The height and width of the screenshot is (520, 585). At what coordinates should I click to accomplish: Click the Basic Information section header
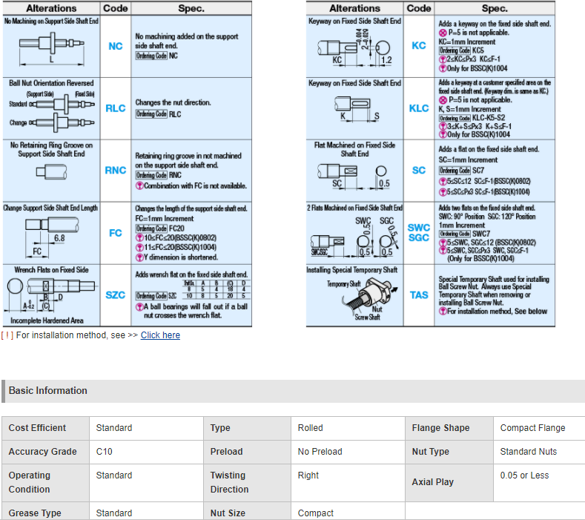pyautogui.click(x=292, y=391)
